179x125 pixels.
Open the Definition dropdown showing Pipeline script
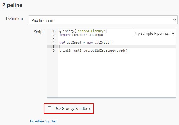click(x=103, y=20)
